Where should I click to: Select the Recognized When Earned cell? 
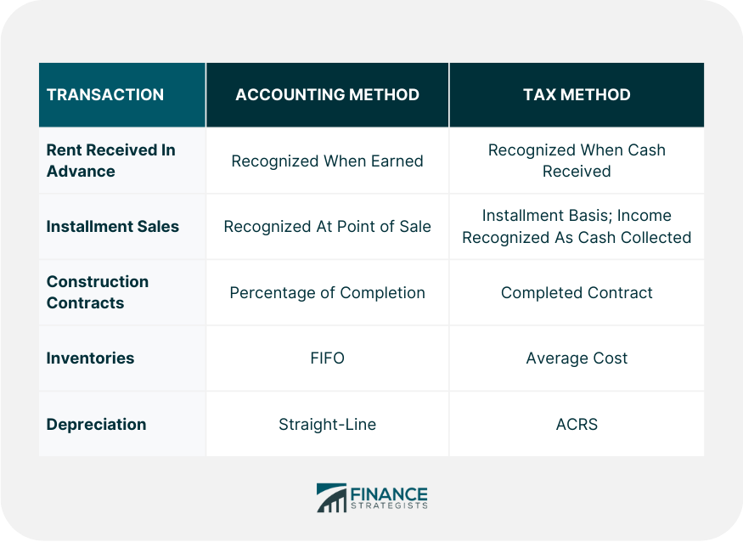click(327, 161)
